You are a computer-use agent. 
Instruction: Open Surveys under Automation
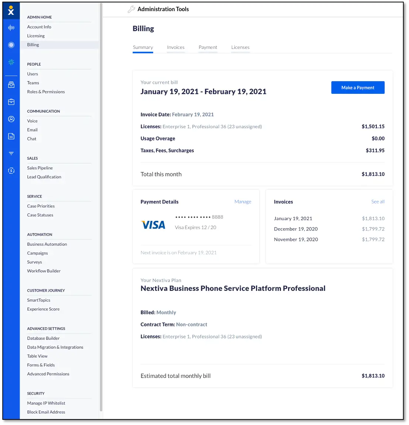coord(34,262)
